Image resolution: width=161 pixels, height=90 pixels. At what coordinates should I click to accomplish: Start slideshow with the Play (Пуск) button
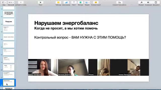41,2
